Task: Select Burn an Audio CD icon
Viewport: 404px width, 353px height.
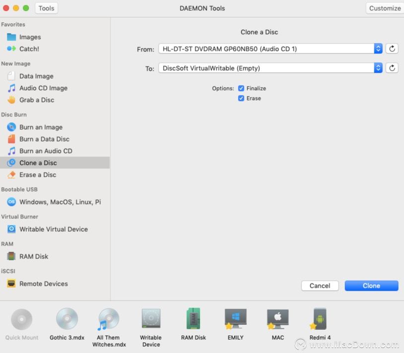Action: [x=11, y=151]
